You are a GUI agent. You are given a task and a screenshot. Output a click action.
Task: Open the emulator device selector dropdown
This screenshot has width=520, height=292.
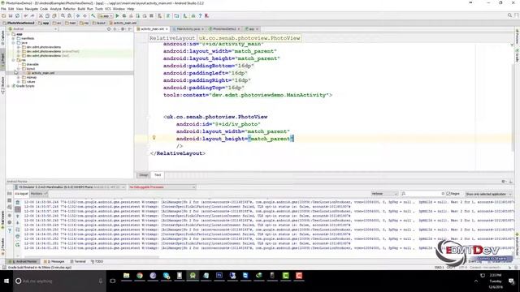tap(70, 187)
